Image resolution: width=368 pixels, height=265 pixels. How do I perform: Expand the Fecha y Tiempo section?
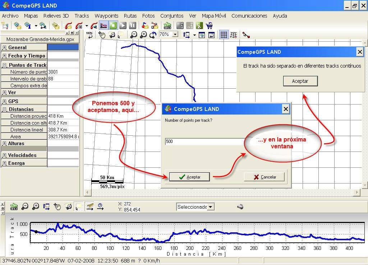coord(4,56)
